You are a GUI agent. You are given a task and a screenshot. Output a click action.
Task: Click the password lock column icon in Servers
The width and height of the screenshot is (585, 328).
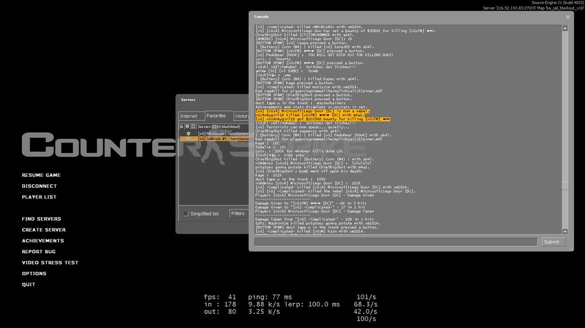tap(182, 127)
